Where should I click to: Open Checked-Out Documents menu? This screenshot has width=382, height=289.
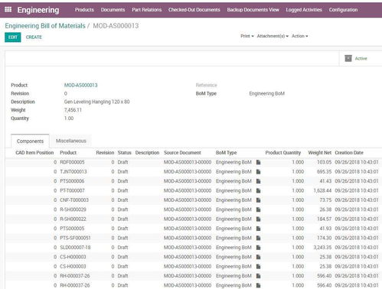pyautogui.click(x=194, y=10)
